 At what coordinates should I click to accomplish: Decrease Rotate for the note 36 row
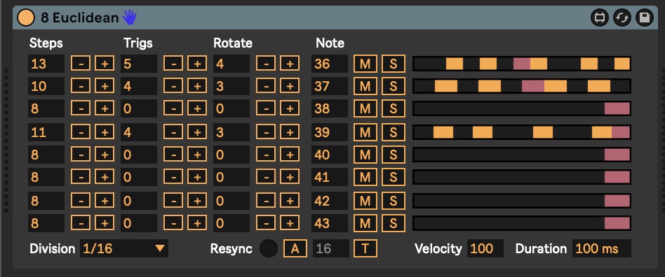(x=266, y=64)
